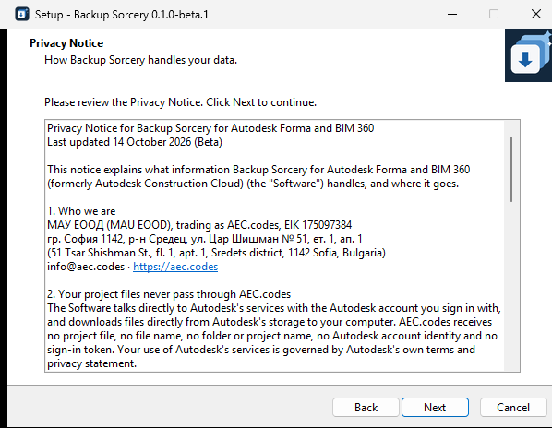The image size is (552, 428).
Task: Click 'Last updated 14 October 2026 (Beta)' line
Action: click(135, 142)
